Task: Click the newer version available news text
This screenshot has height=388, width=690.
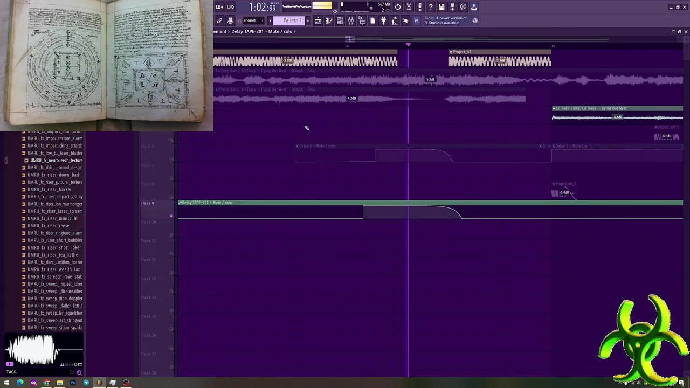Action: pos(446,20)
